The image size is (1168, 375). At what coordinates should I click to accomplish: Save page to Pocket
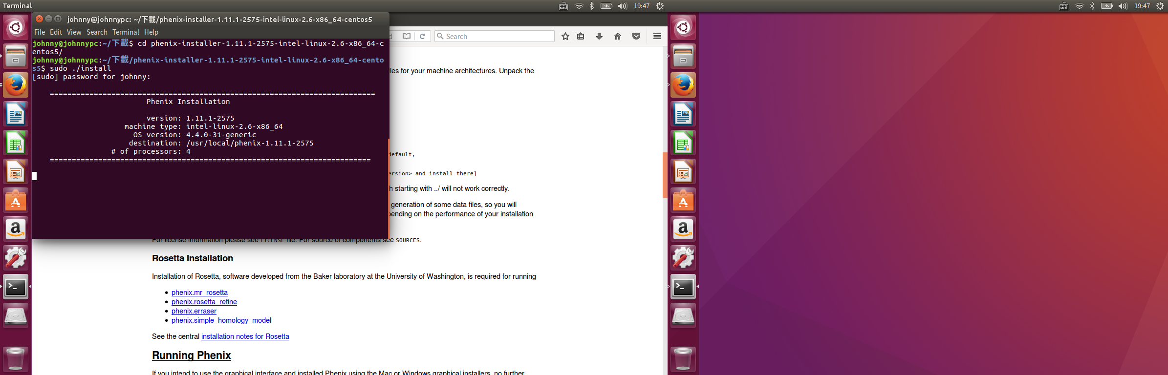[636, 36]
